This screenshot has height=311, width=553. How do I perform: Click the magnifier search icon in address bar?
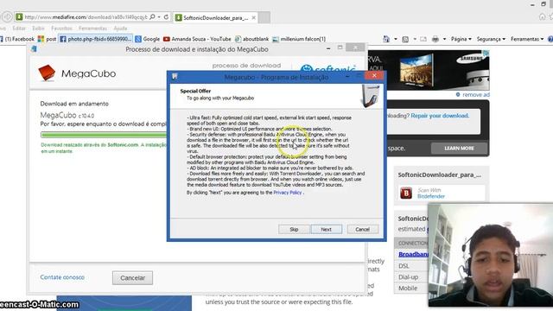(152, 17)
